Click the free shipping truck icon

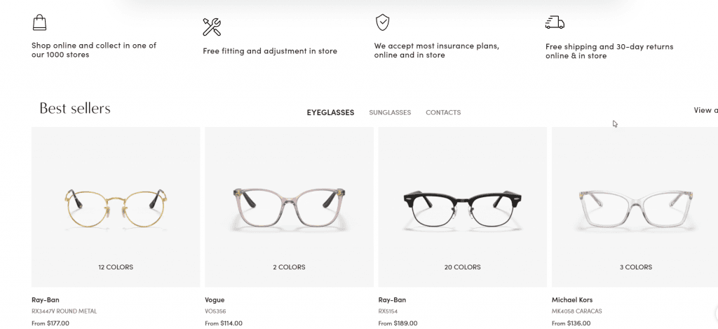(555, 22)
